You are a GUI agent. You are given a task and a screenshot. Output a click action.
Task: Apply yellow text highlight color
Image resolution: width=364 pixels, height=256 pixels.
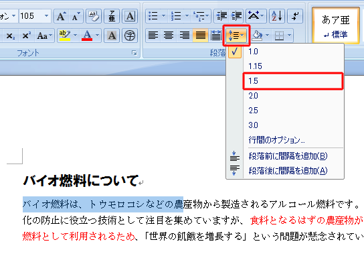tap(65, 36)
